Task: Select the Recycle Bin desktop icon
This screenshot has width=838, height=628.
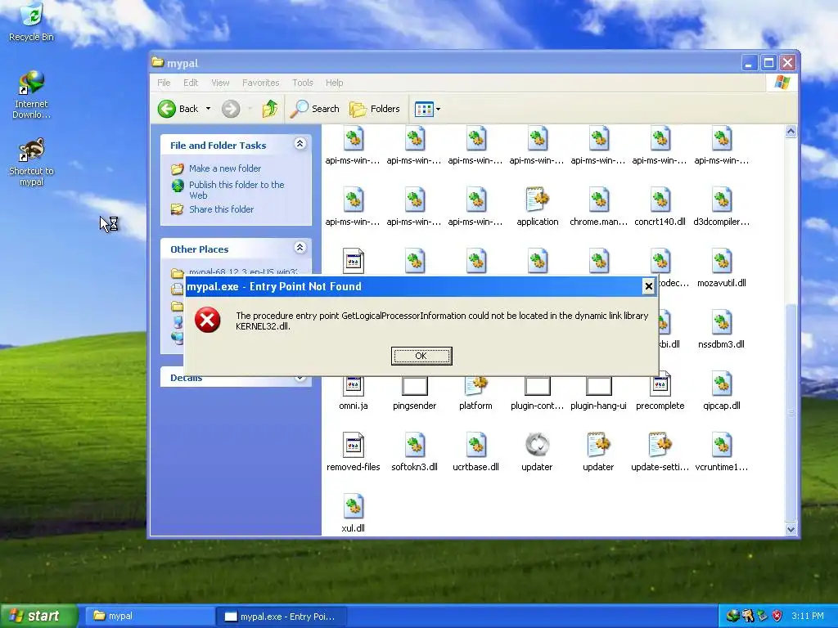Action: (x=31, y=22)
